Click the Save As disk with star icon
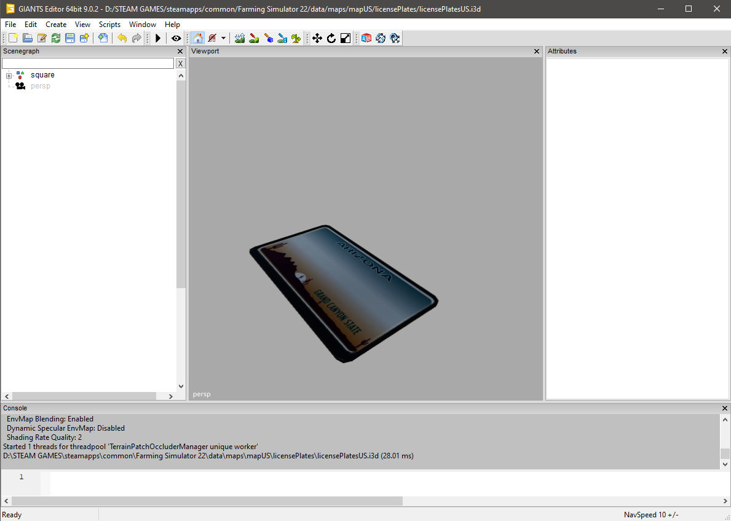Image resolution: width=731 pixels, height=521 pixels. click(84, 38)
